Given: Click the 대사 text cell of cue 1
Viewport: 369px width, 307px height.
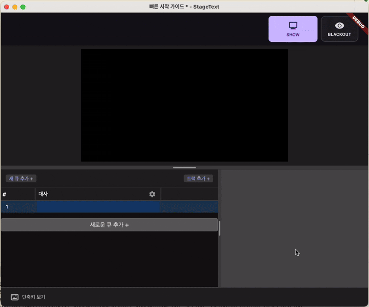Looking at the screenshot, I should click(97, 207).
